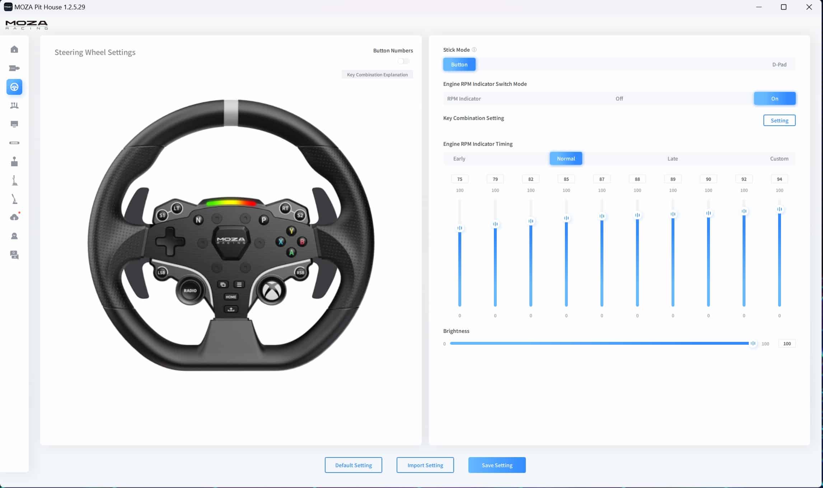Screen dimensions: 823x488
Task: Select Early RPM indicator timing
Action: [459, 159]
